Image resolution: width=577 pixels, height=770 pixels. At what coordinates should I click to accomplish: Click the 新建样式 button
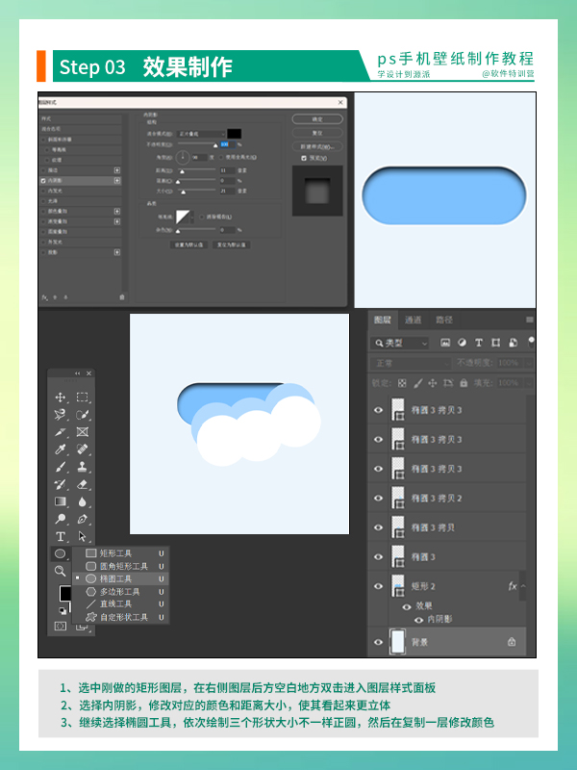(x=316, y=145)
